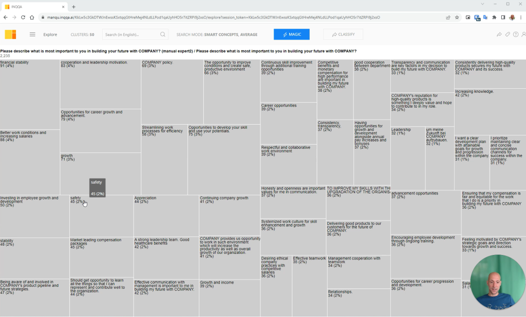Click the blue MAGIC button
Screen dimensions: 526x317
(x=292, y=34)
